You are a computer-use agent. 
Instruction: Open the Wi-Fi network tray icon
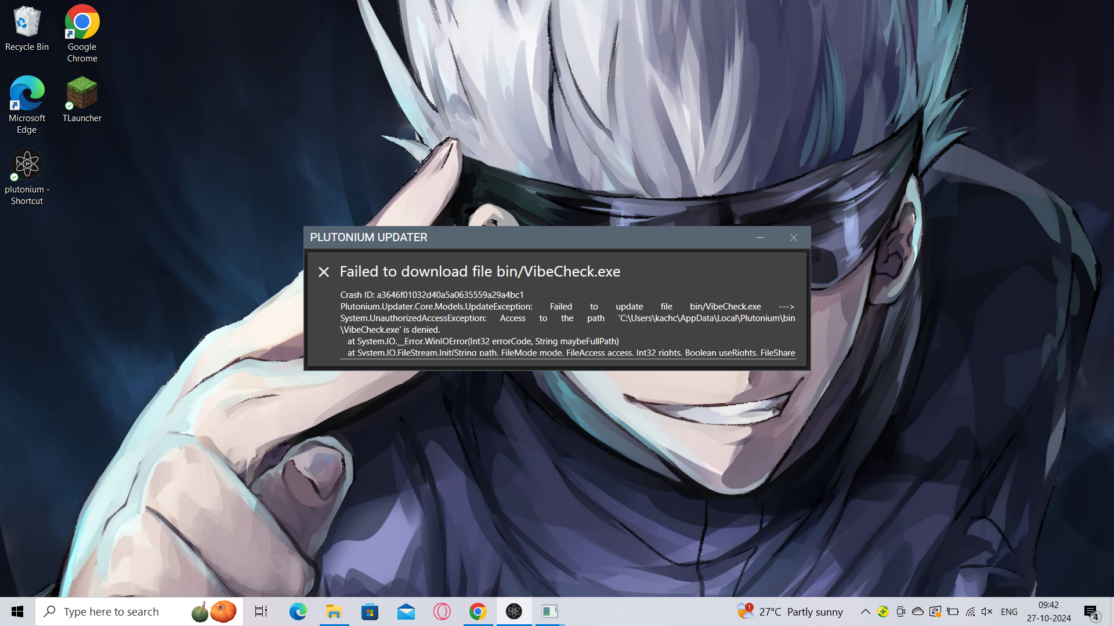pos(970,612)
